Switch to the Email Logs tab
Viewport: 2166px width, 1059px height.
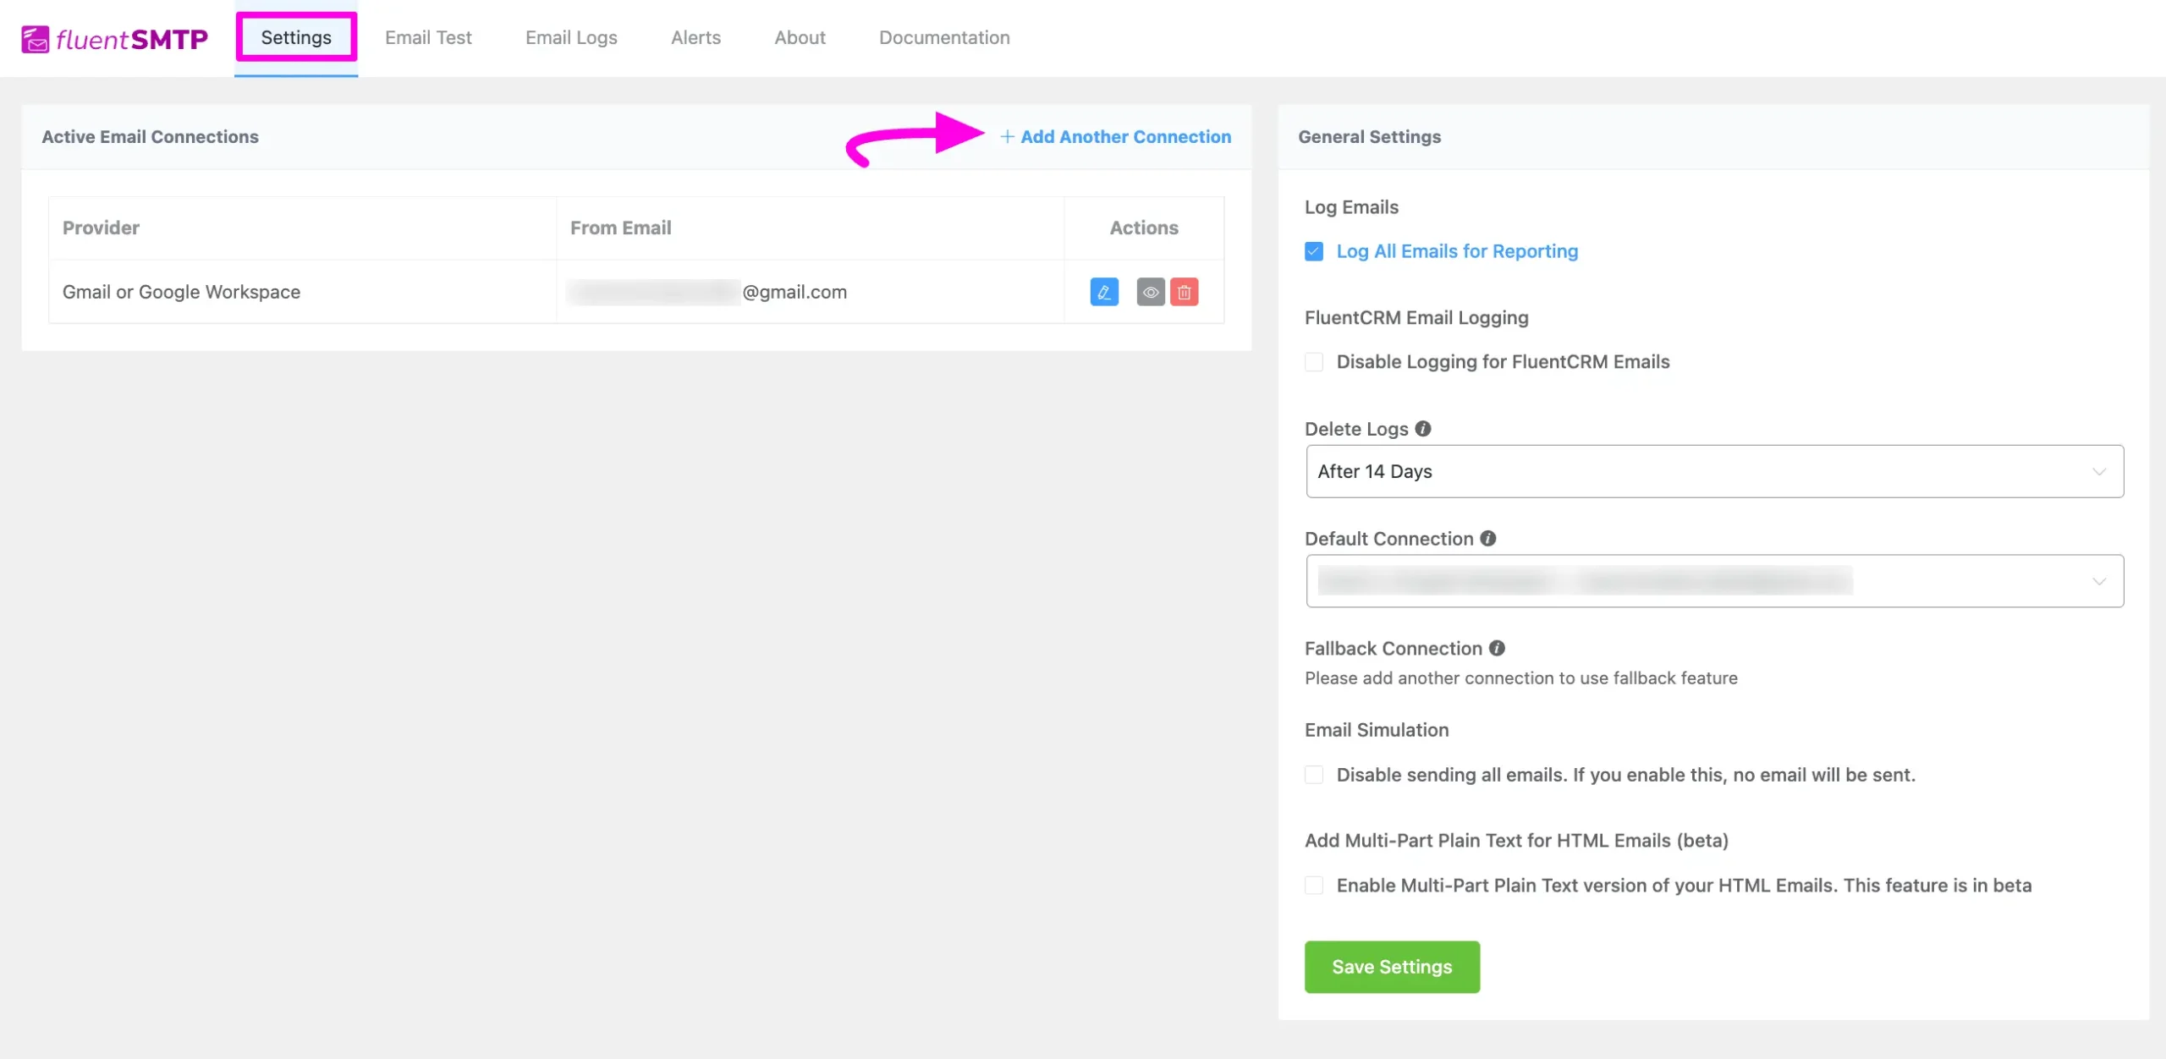click(570, 37)
